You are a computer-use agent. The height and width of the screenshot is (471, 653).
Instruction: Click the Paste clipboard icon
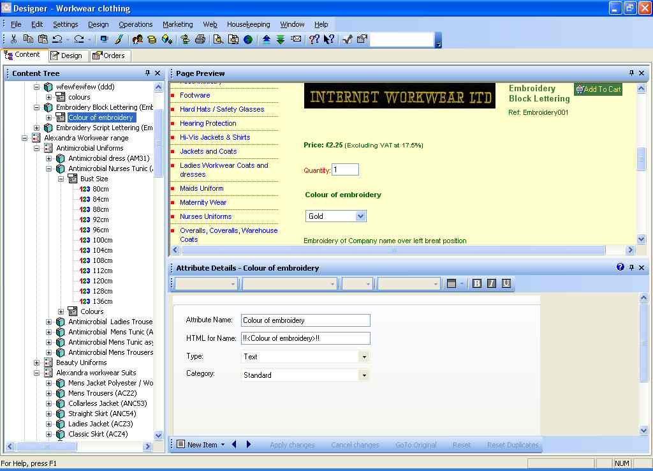coord(43,40)
